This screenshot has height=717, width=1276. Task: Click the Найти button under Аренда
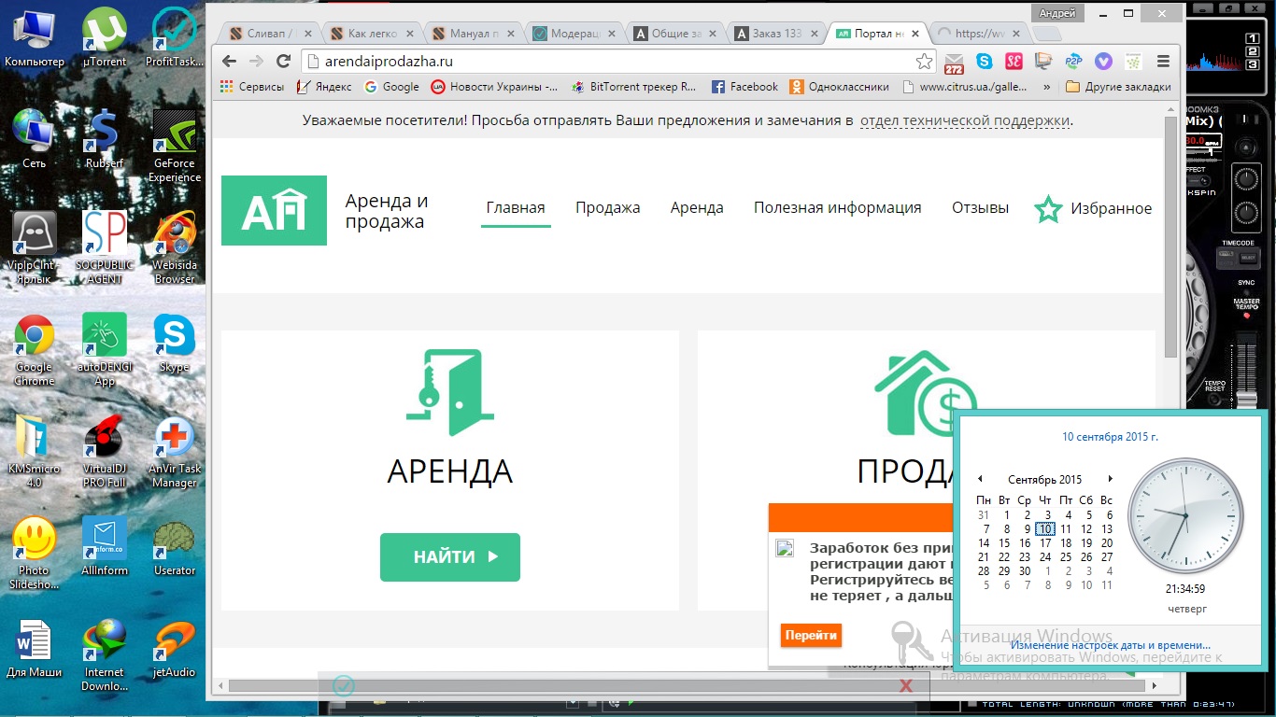450,557
